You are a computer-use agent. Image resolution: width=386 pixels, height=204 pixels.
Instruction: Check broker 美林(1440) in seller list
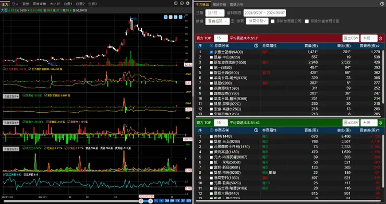click(x=211, y=137)
